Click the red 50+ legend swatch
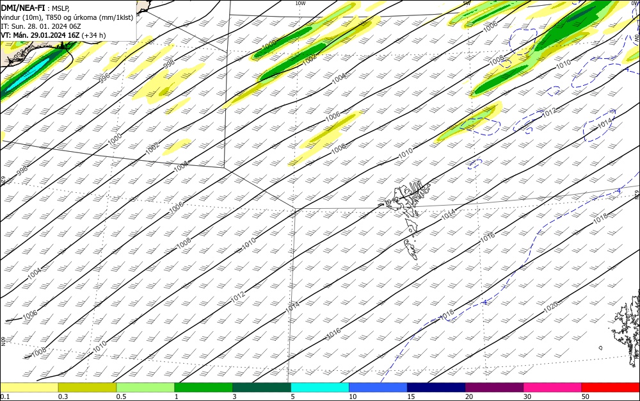This screenshot has height=401, width=640. click(611, 388)
